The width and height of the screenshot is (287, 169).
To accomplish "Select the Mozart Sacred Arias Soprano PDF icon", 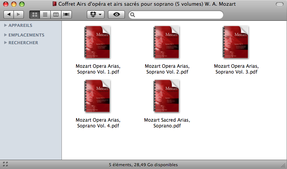I will pos(167,96).
